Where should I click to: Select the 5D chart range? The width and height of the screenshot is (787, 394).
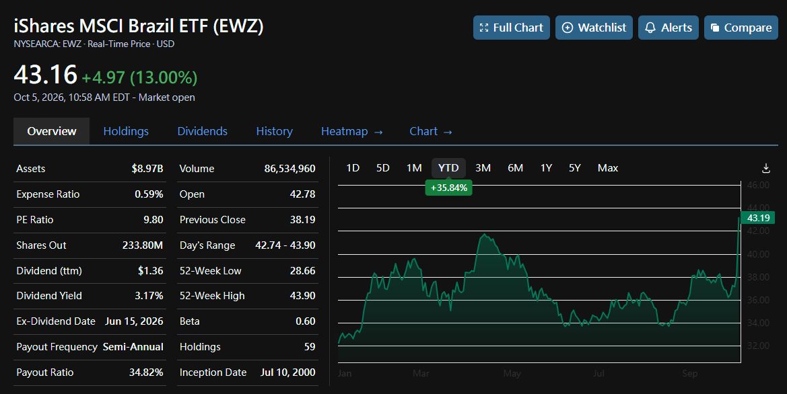(383, 168)
